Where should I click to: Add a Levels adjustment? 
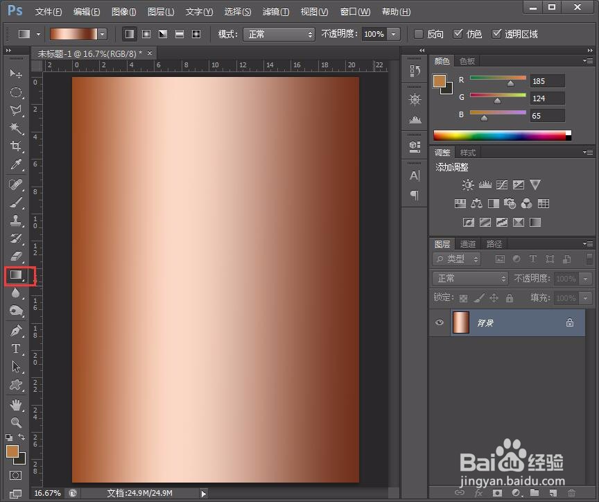[x=485, y=185]
